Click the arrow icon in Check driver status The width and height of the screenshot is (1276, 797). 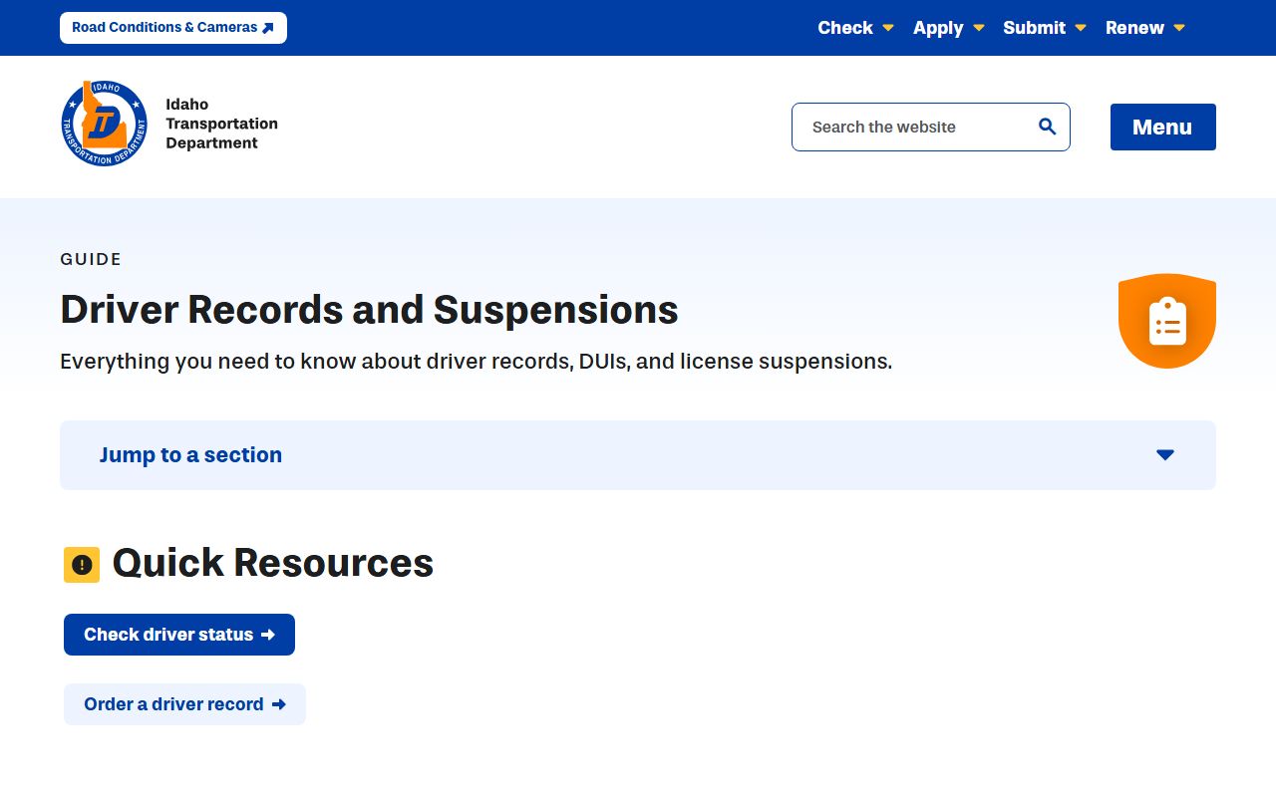[x=267, y=635]
